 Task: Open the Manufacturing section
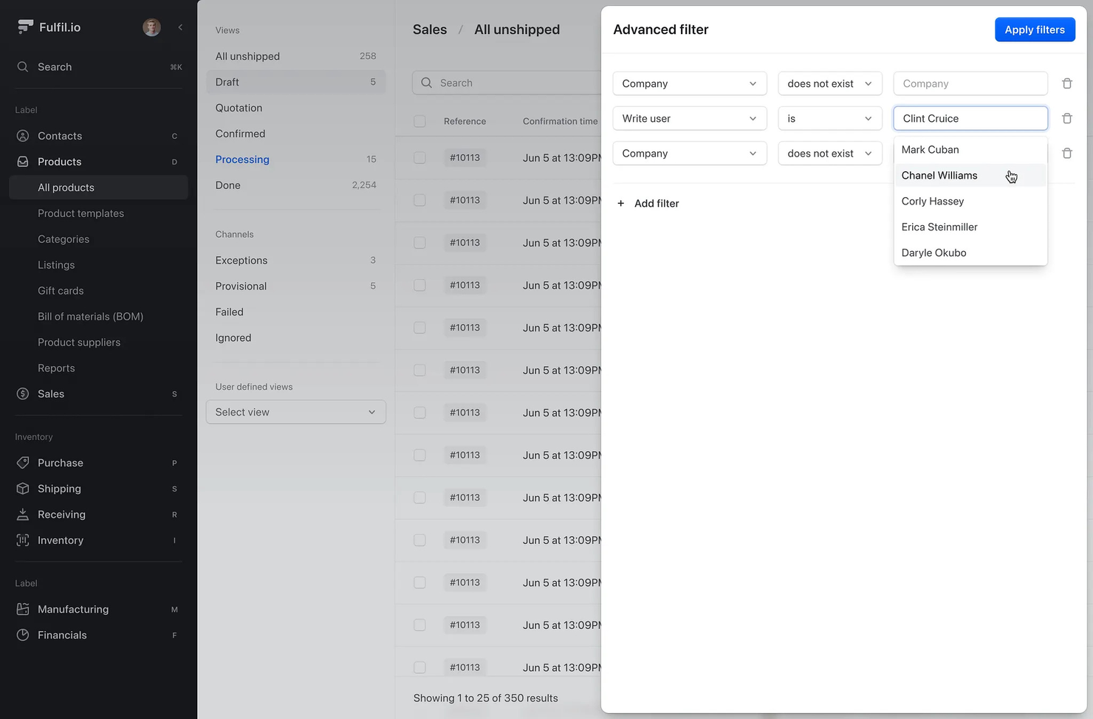(72, 609)
